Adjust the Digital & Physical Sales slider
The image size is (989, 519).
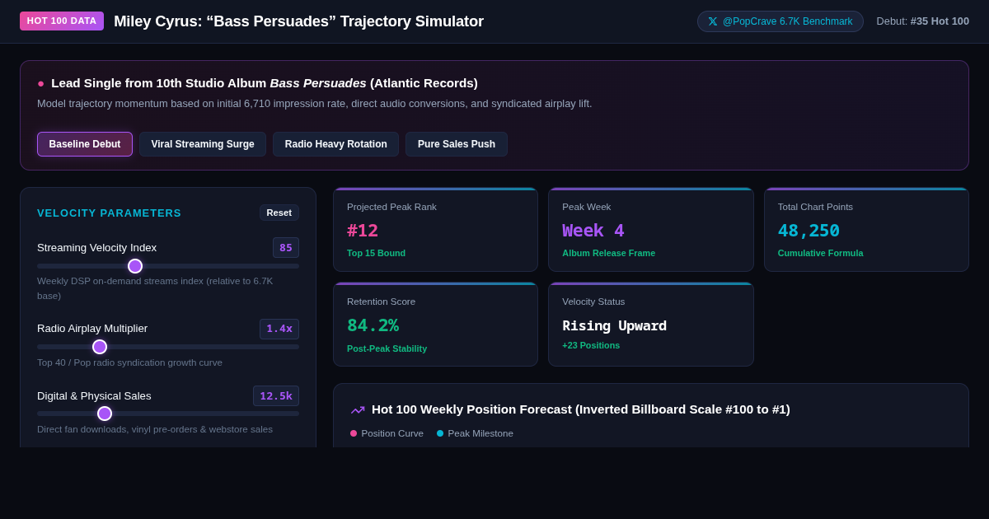point(168,414)
